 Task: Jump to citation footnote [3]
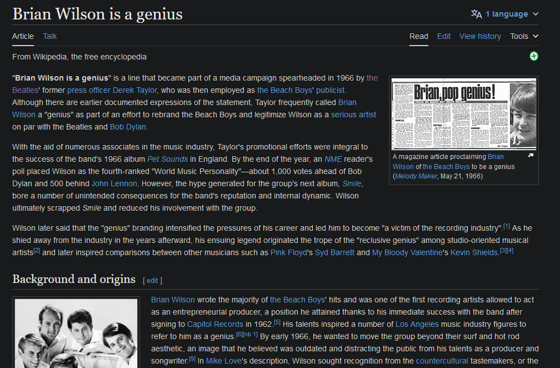pos(503,251)
